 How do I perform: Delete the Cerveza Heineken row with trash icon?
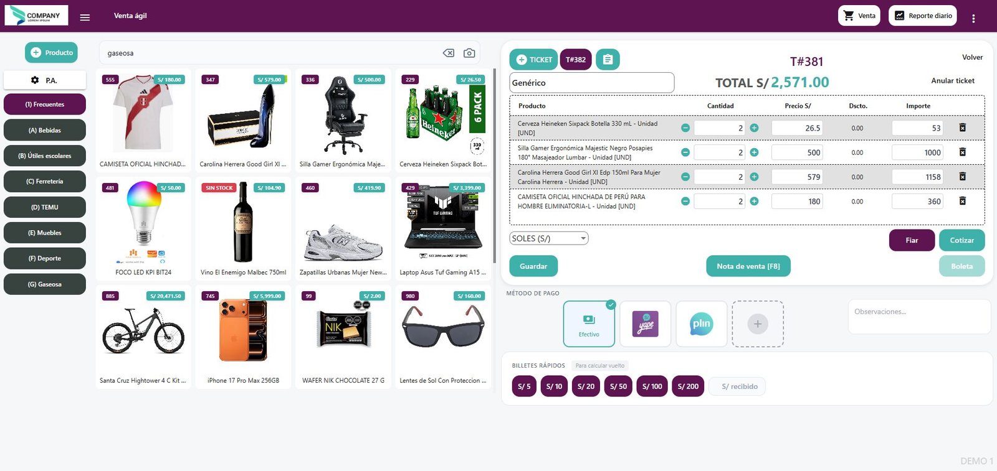pyautogui.click(x=962, y=128)
